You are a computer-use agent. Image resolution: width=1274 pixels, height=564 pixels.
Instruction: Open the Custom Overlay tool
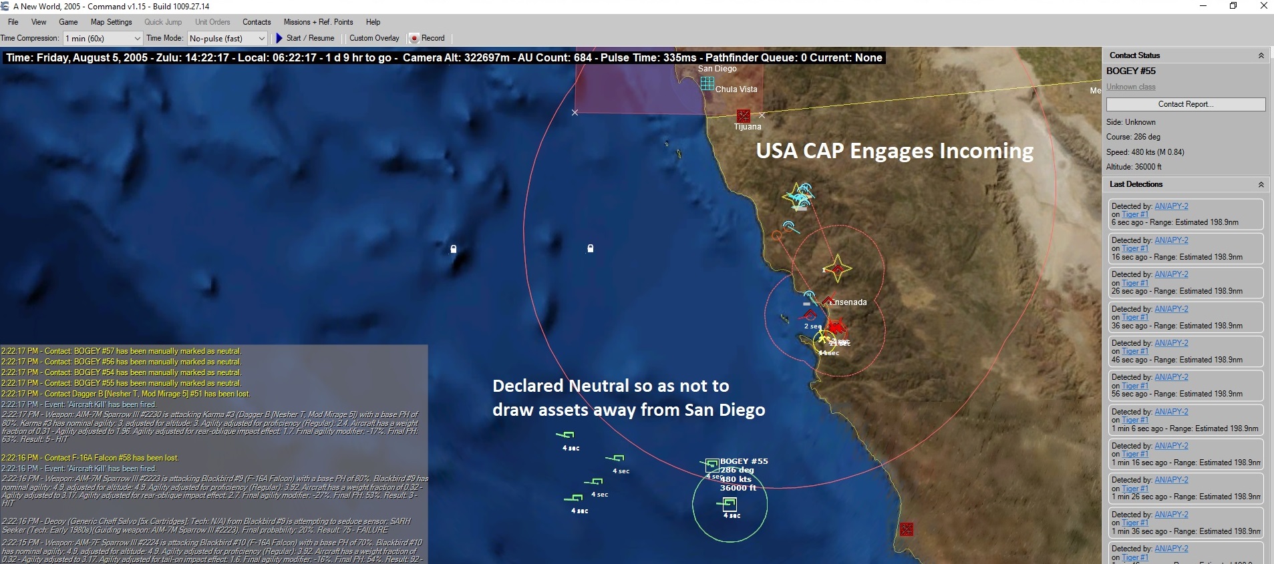tap(374, 38)
